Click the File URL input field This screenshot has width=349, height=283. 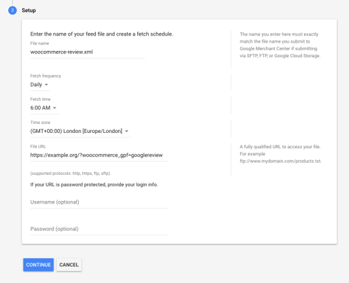click(x=99, y=155)
